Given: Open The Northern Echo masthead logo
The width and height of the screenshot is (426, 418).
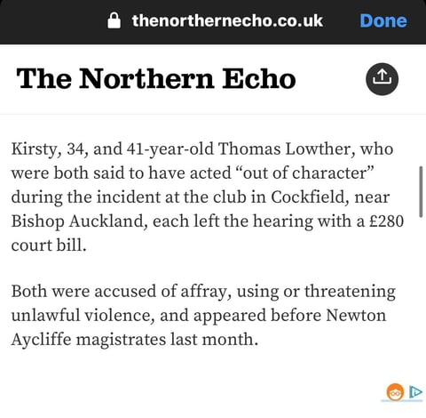Looking at the screenshot, I should point(156,78).
